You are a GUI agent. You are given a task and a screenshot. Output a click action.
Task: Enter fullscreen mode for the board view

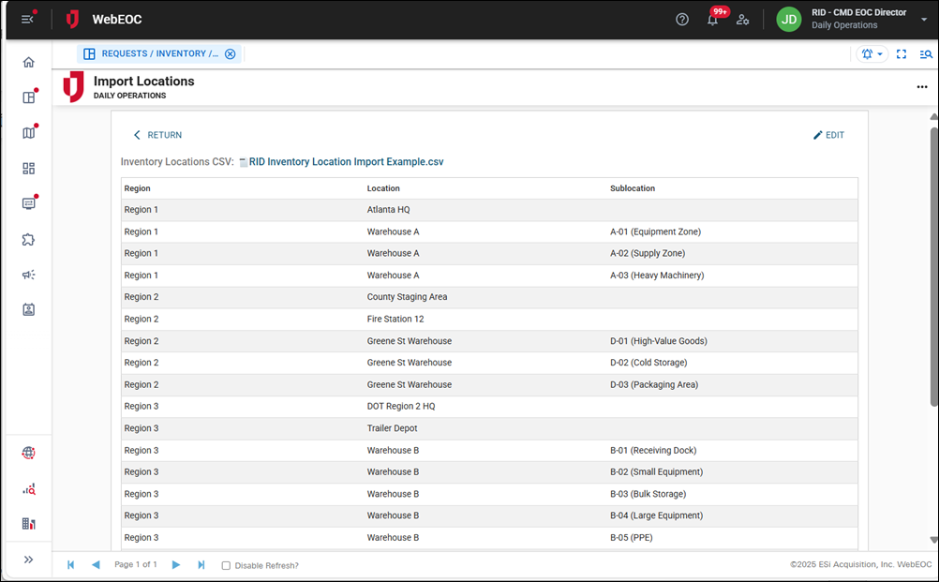(902, 53)
